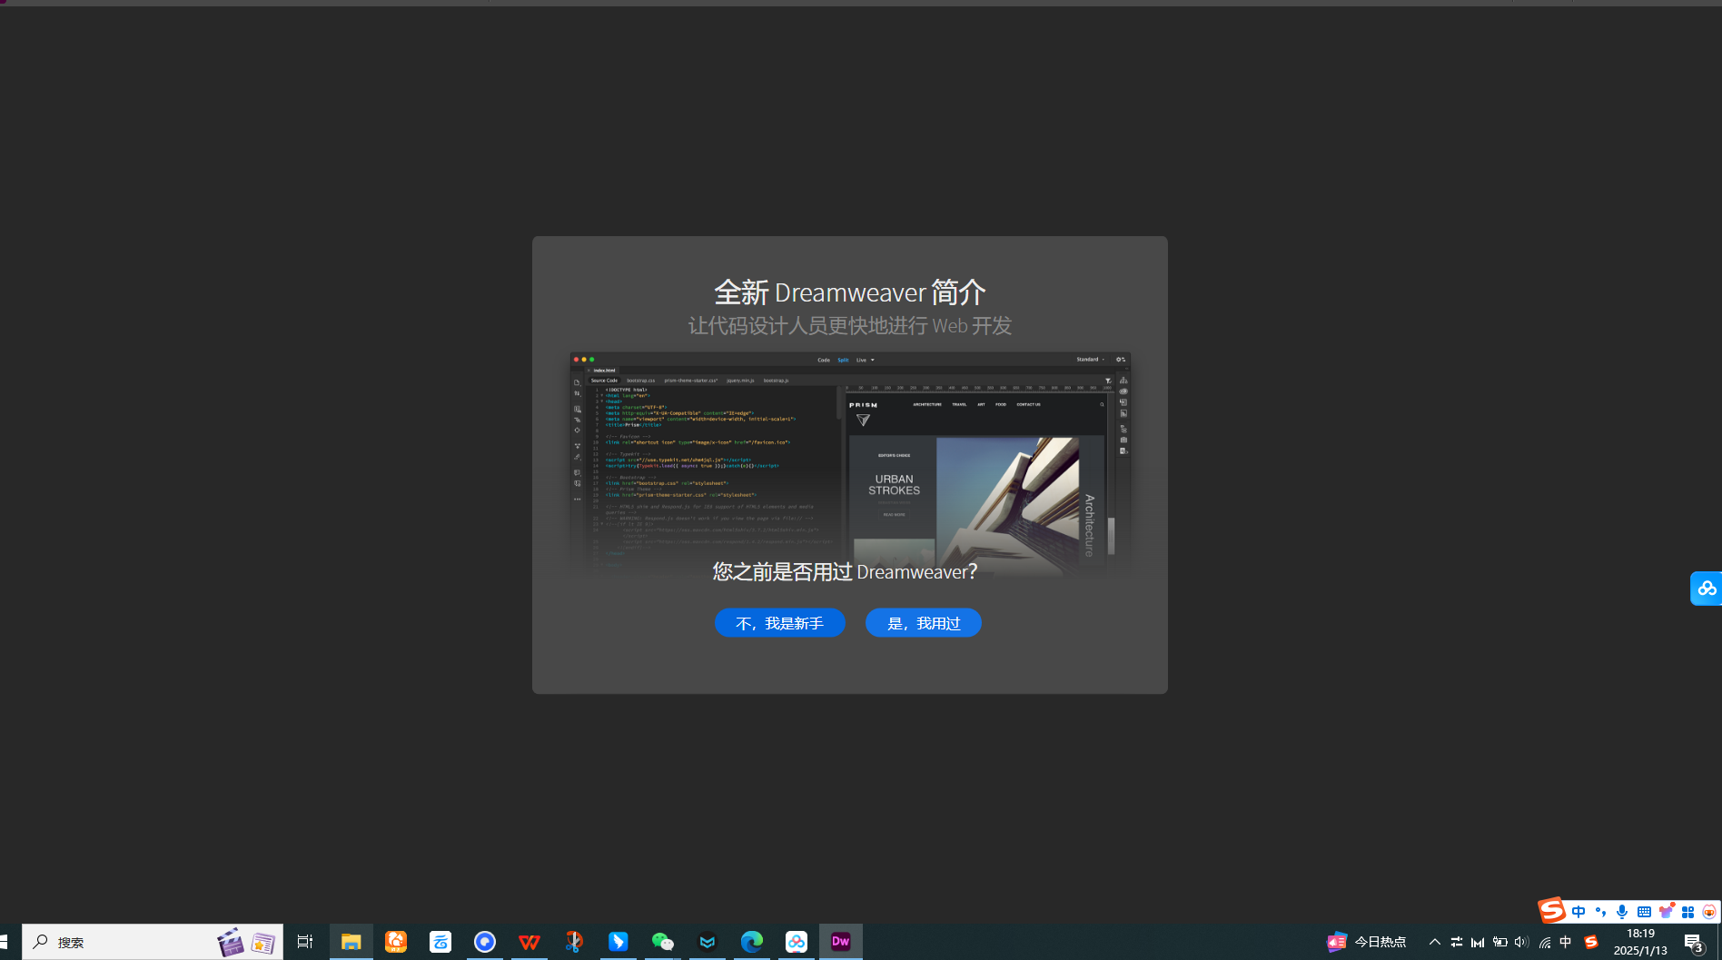Click the microphone voice input on the Sogou bar
1722x960 pixels.
tap(1622, 912)
